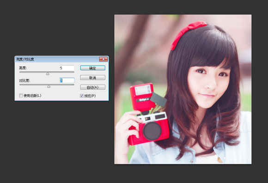Apply auto adjustment via 自动(A)
Image resolution: width=268 pixels, height=183 pixels.
tap(92, 87)
